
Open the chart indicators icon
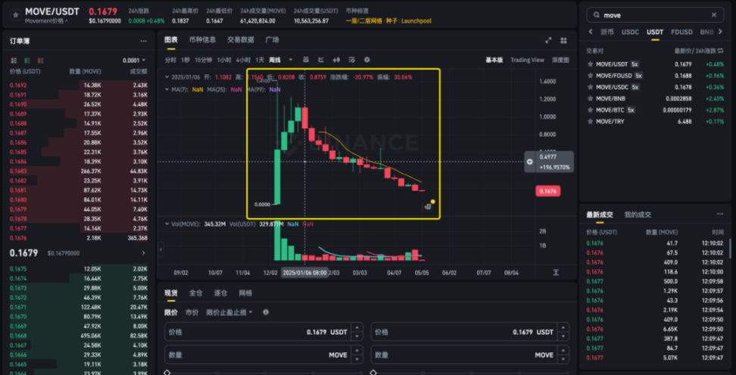(321, 60)
